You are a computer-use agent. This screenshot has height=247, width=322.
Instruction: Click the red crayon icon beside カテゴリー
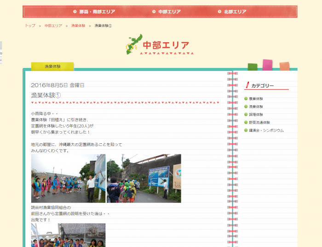(247, 85)
